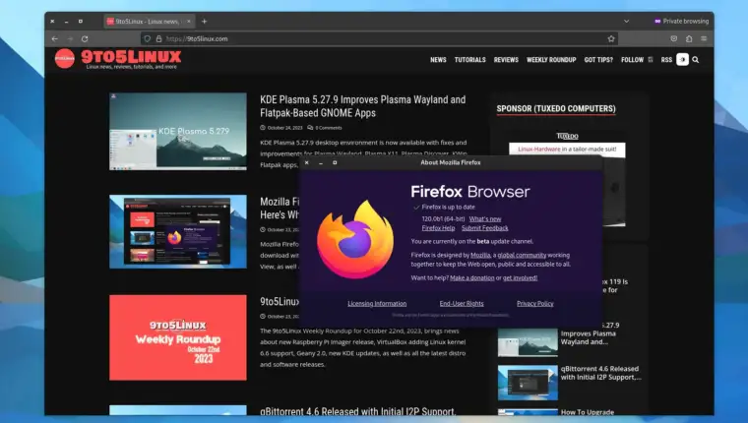Open the qBittorrent 4.6 article headline
Viewport: 748px width, 423px height.
click(x=357, y=411)
